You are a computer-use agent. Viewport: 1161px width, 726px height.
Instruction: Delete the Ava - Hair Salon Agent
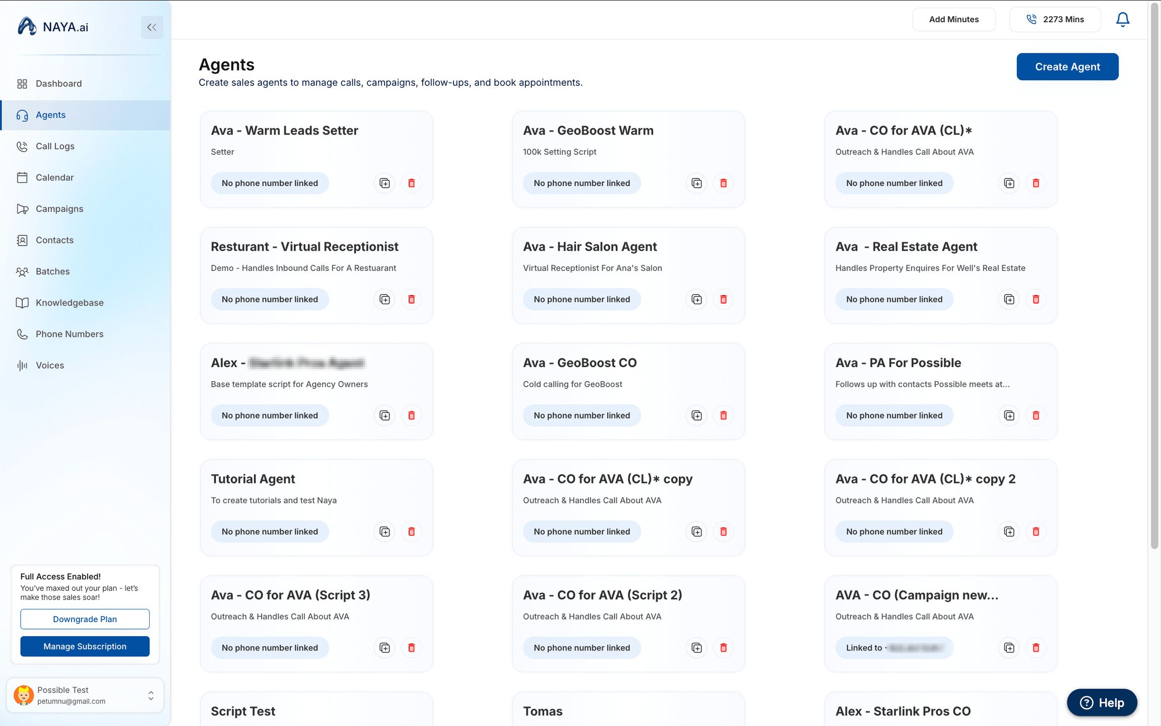[x=723, y=299]
